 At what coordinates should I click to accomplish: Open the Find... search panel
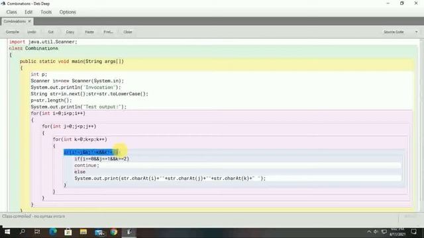click(108, 32)
